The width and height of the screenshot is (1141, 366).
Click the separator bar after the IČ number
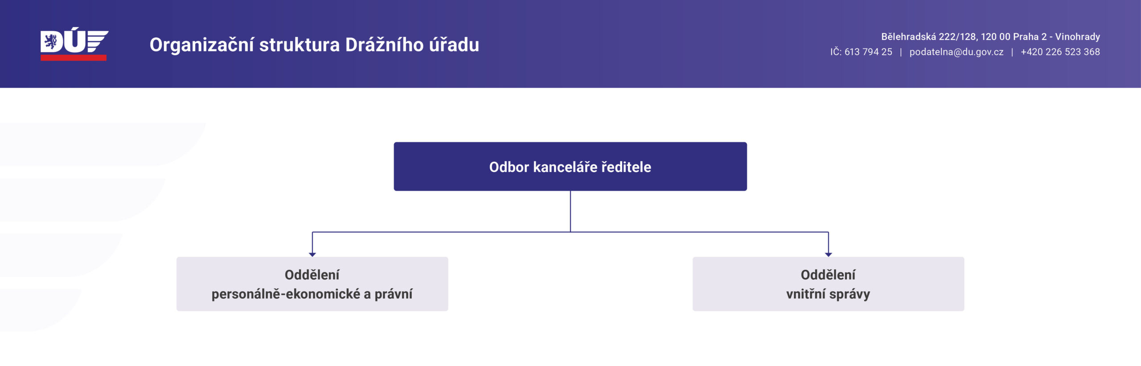coord(901,52)
